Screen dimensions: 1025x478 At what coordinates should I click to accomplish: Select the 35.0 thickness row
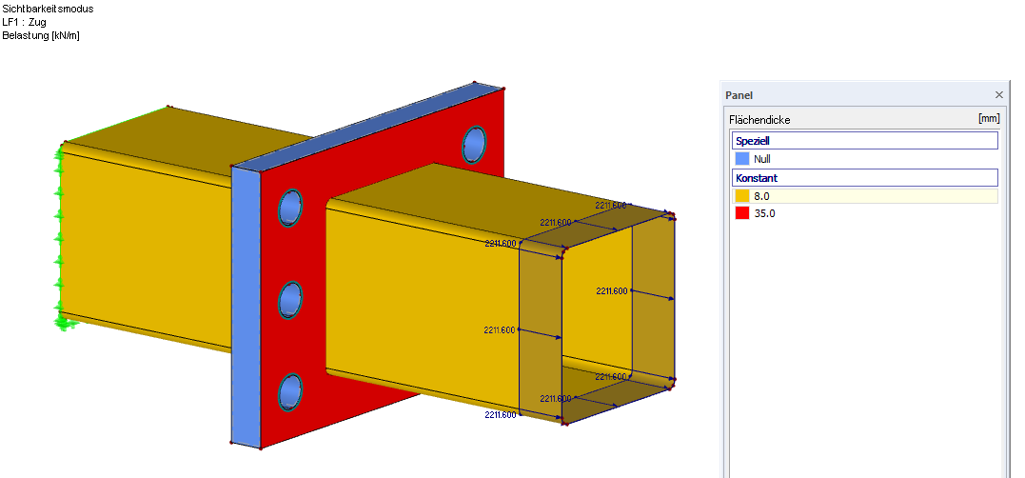point(864,213)
